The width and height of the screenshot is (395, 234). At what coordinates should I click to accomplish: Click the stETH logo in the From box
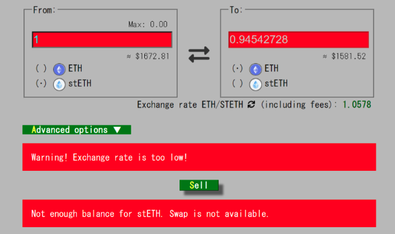pyautogui.click(x=59, y=85)
